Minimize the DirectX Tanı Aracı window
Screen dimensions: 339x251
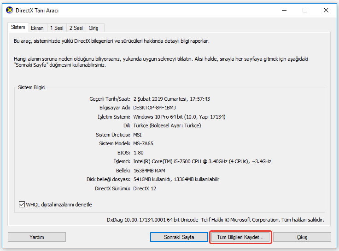pyautogui.click(x=283, y=10)
